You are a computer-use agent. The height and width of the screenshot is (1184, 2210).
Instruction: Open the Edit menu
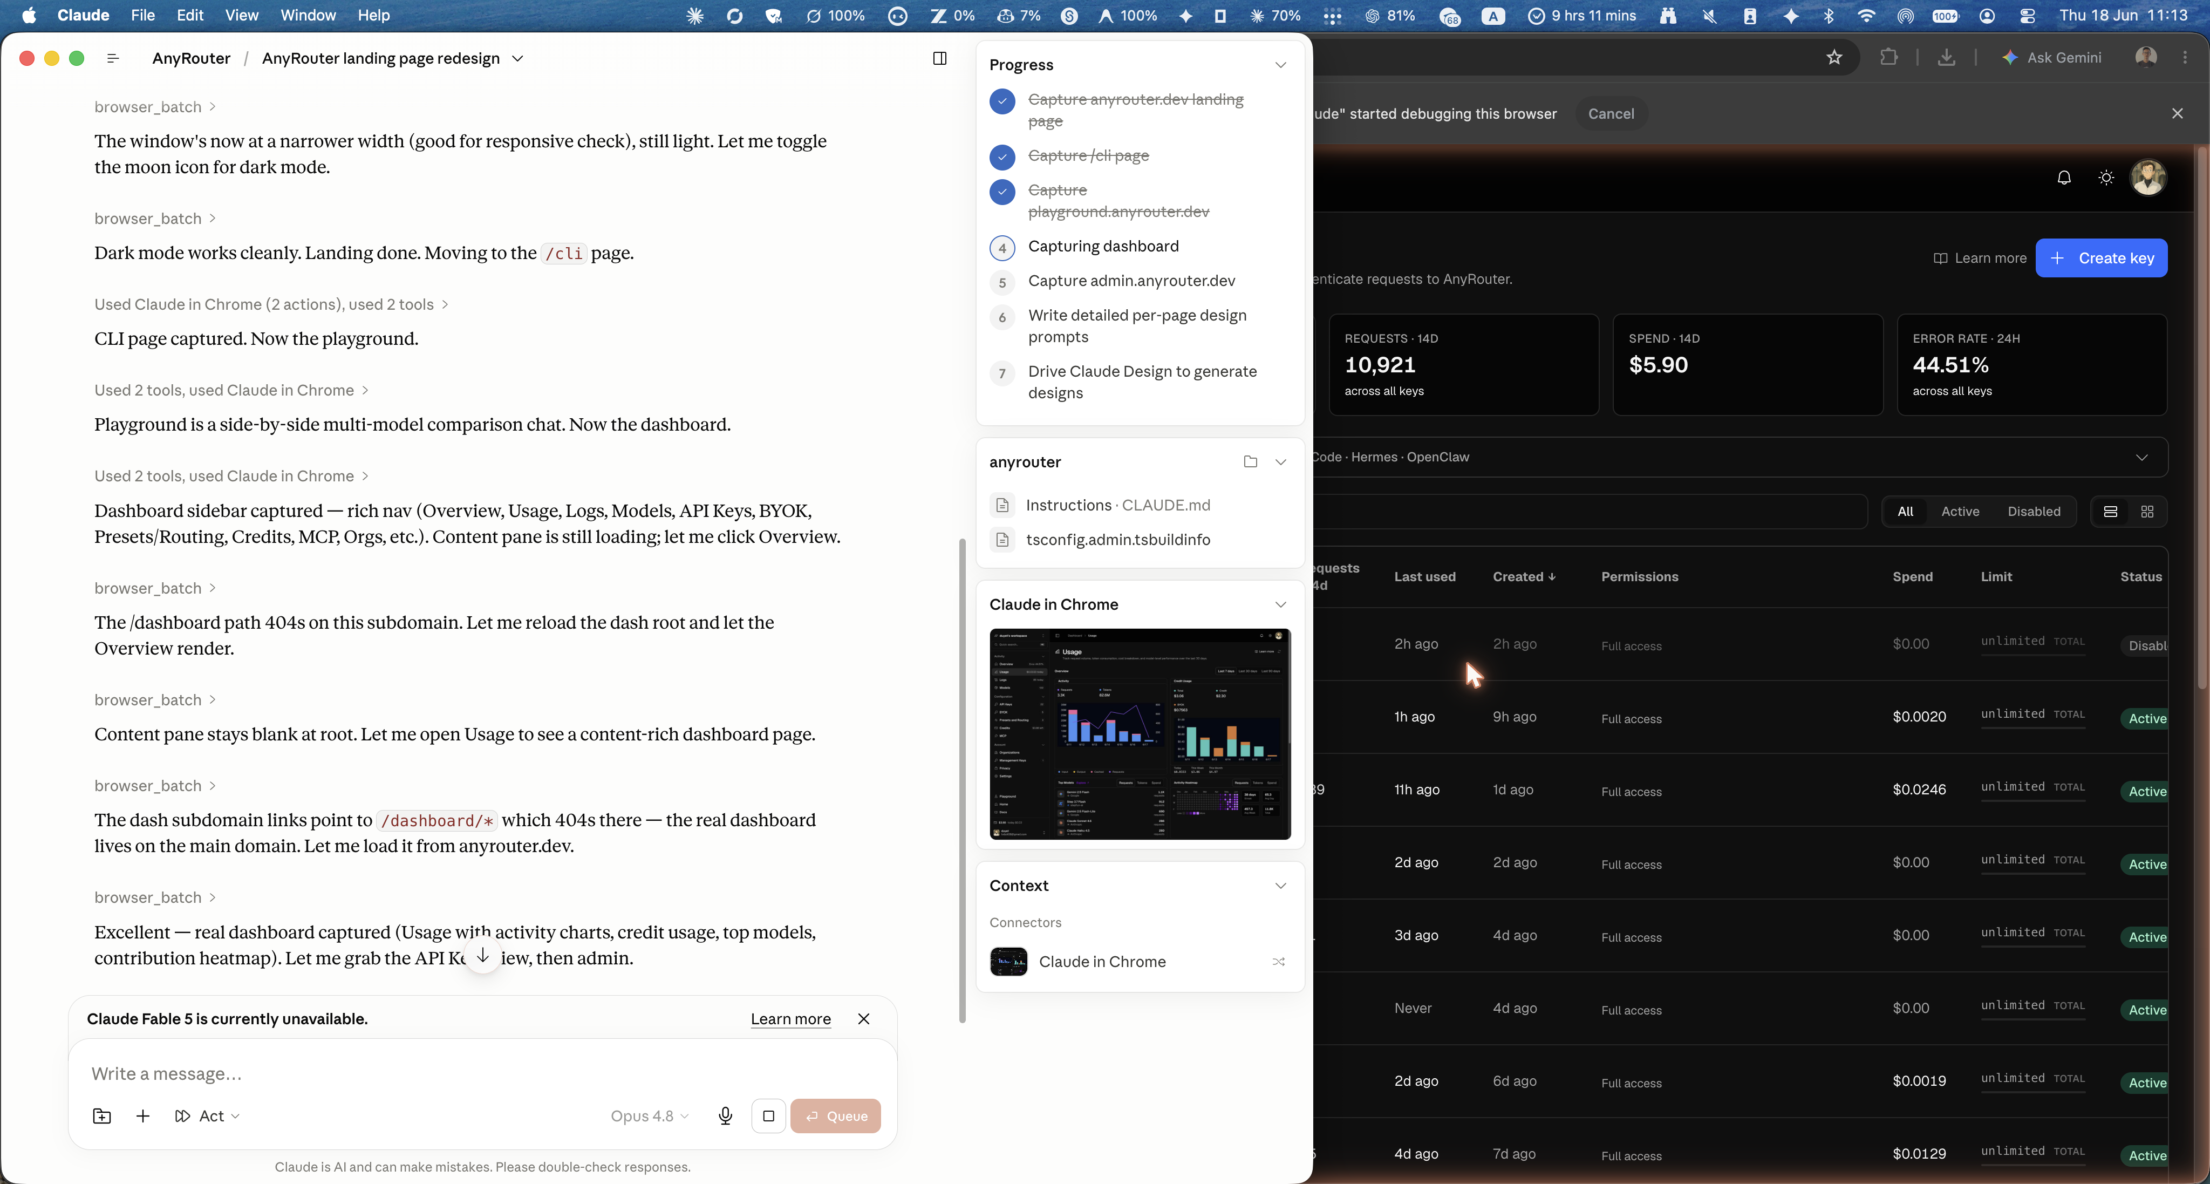[189, 16]
